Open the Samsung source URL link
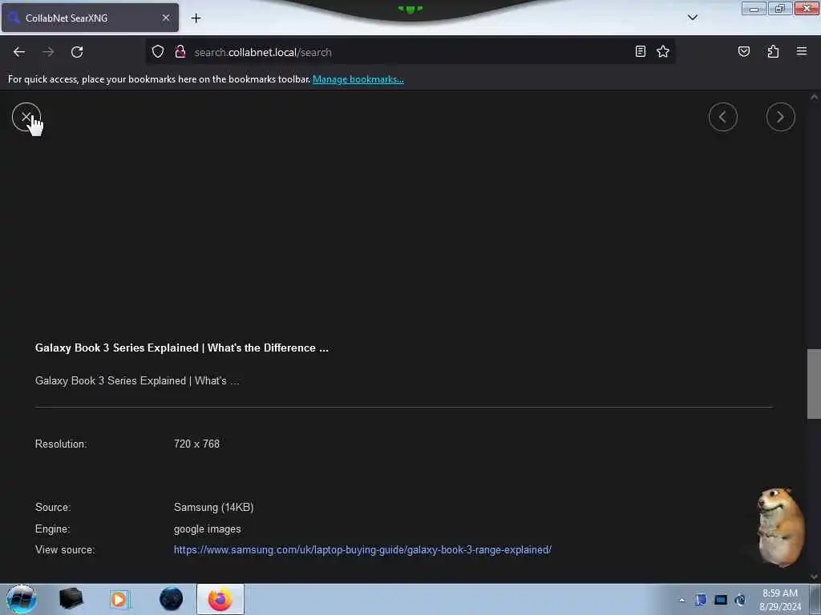 tap(362, 549)
